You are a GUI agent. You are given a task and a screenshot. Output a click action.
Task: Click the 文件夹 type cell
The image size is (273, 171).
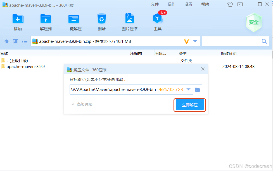pos(186,61)
